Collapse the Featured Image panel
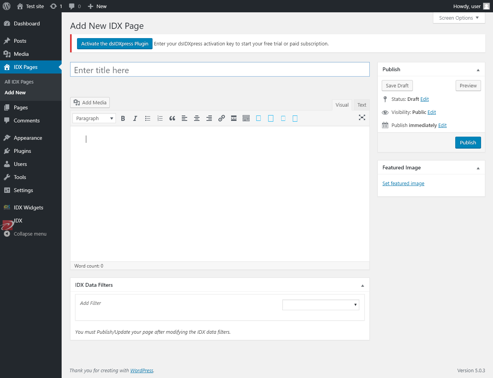This screenshot has height=378, width=493. click(x=478, y=168)
